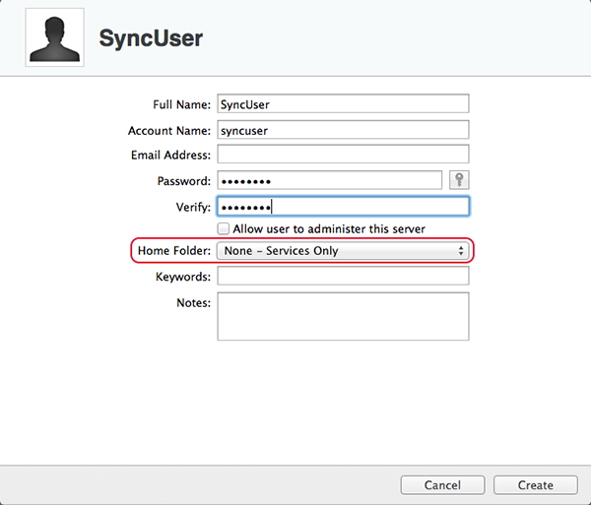Enable the administer this server checkbox
The image size is (591, 505).
pyautogui.click(x=224, y=228)
